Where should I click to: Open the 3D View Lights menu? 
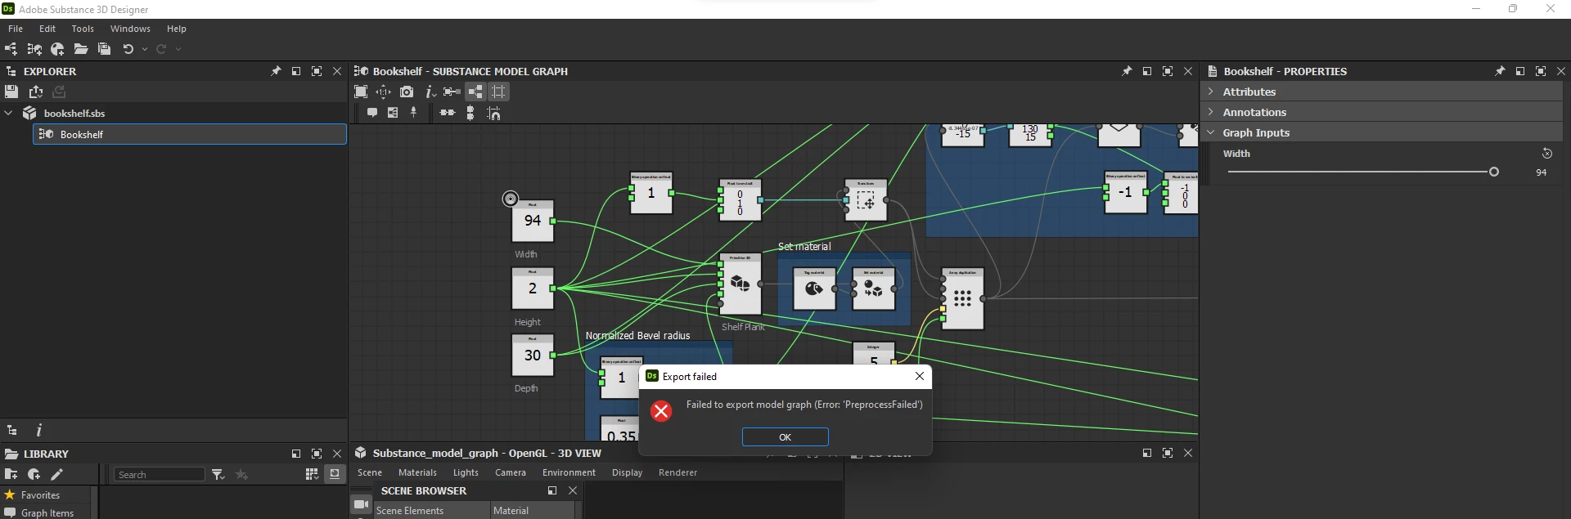pyautogui.click(x=466, y=472)
